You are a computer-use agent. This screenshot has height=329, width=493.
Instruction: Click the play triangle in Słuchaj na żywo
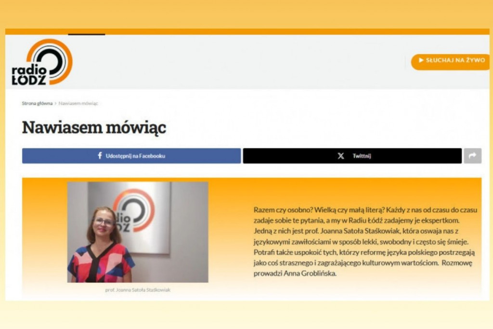coord(421,61)
